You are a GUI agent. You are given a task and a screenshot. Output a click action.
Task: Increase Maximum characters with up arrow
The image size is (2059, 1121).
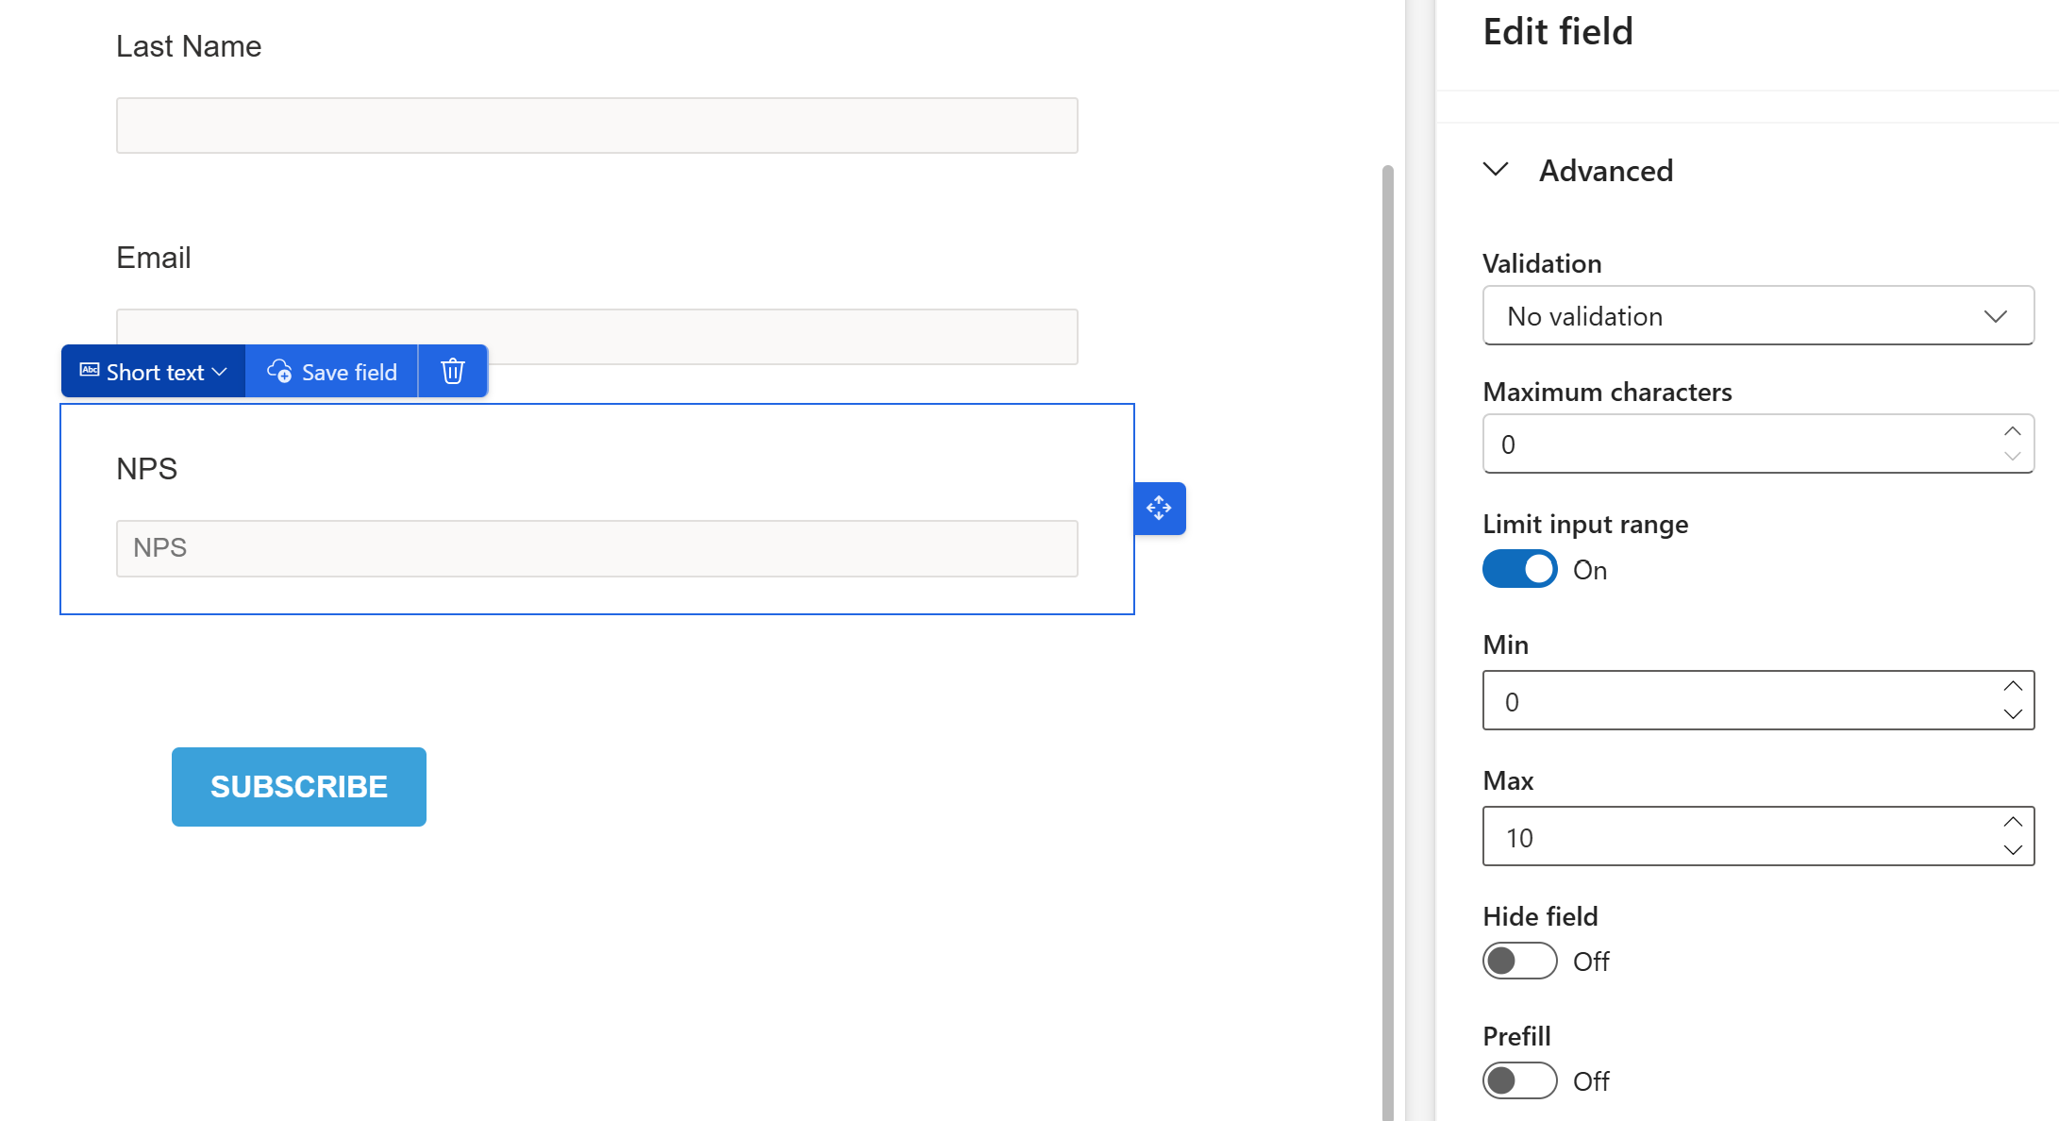click(x=2012, y=431)
